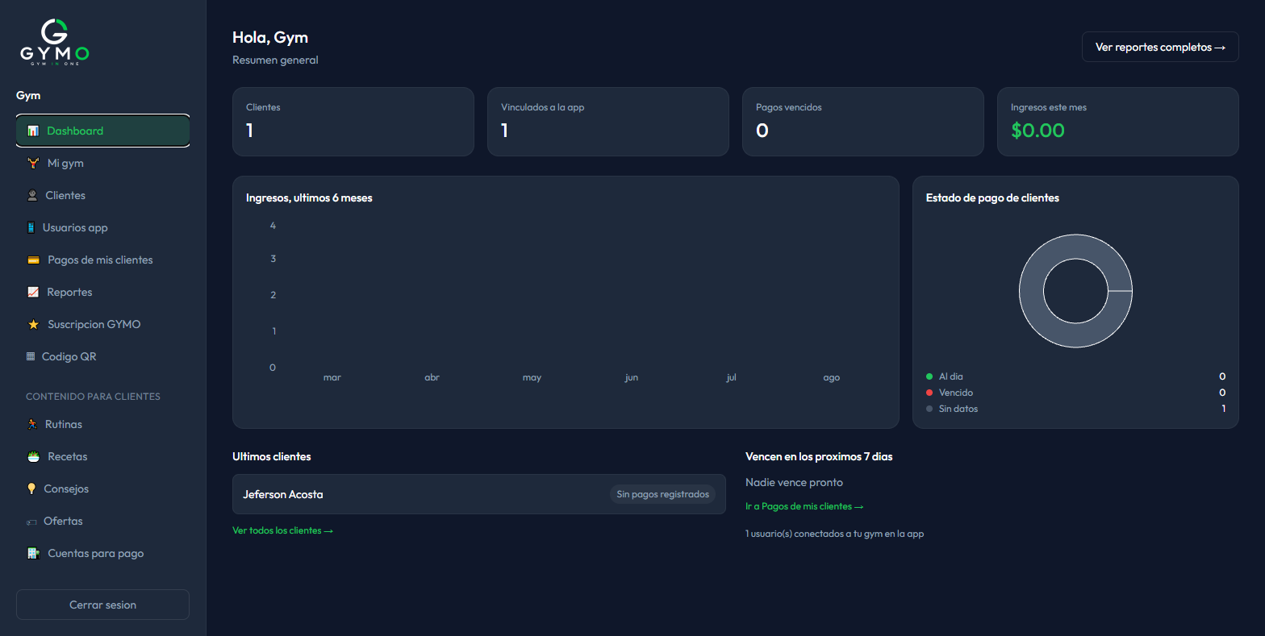Click the Al dia legend label
1265x636 pixels.
click(950, 376)
